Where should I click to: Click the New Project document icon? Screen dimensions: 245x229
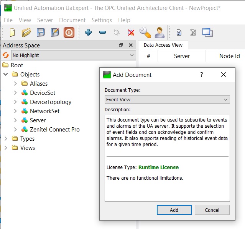(12, 32)
